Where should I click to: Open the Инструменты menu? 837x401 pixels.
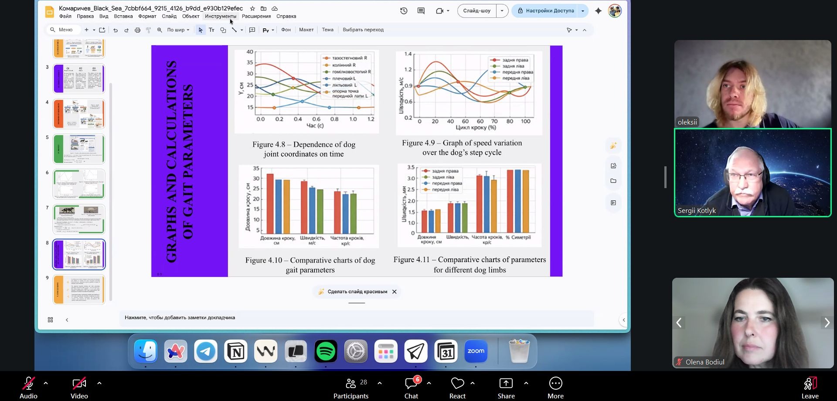[220, 17]
